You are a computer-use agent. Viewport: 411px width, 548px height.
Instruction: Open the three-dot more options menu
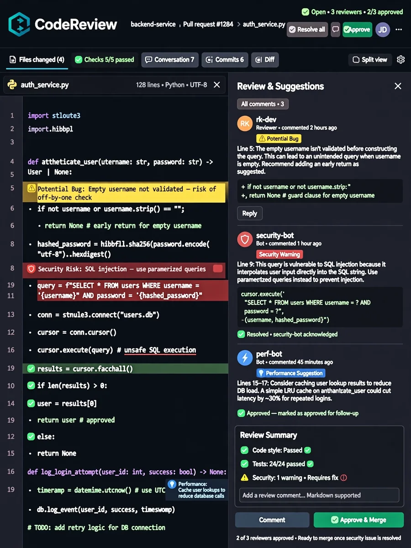(x=399, y=29)
